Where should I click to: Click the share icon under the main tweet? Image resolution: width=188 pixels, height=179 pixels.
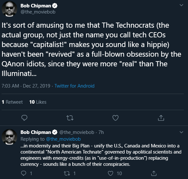161,118
